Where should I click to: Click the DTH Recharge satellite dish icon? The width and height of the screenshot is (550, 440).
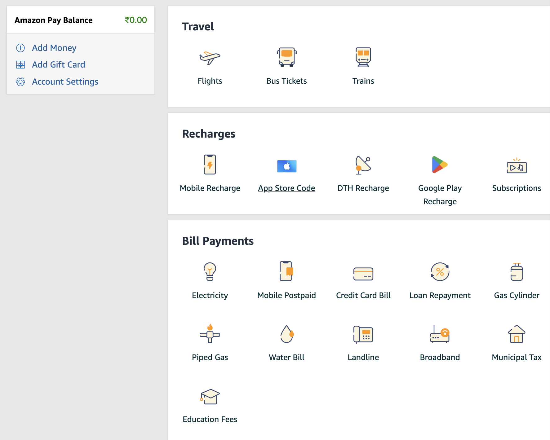[363, 165]
